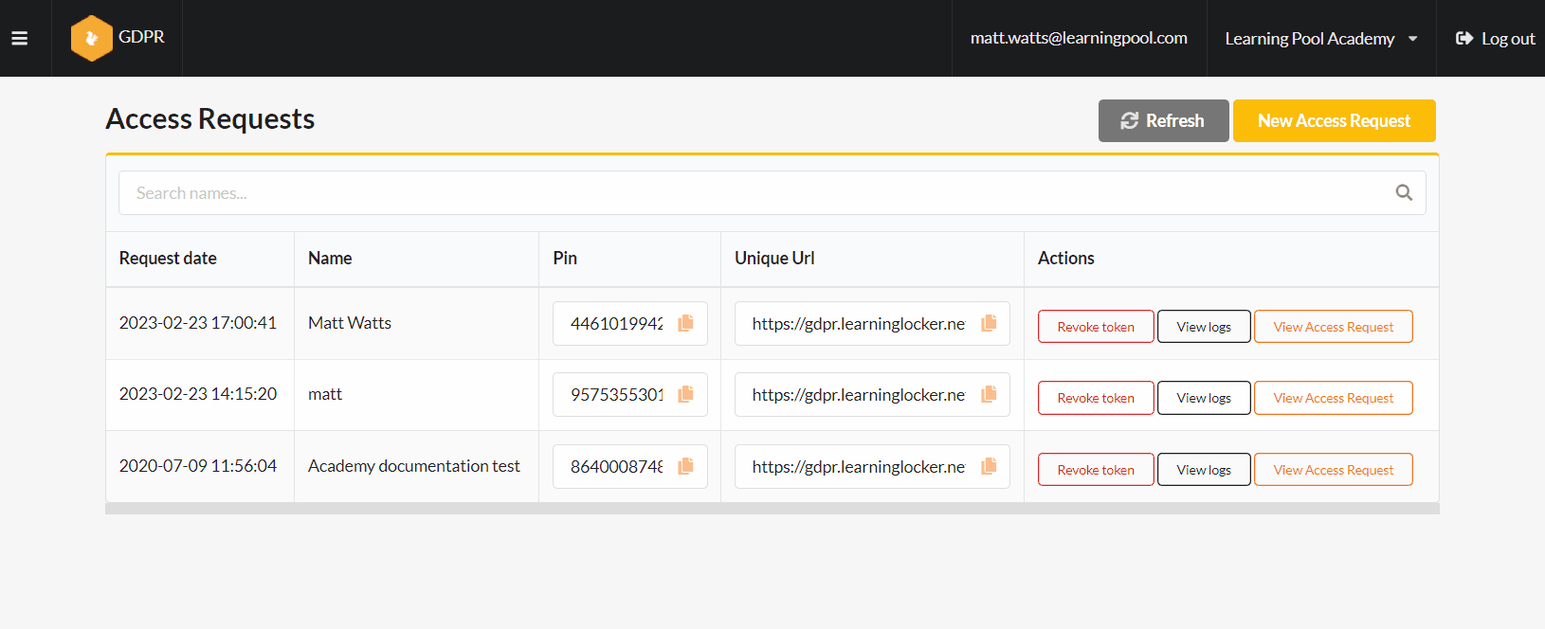
Task: Click the matt.watts@learningpool.com account item
Action: [1079, 39]
